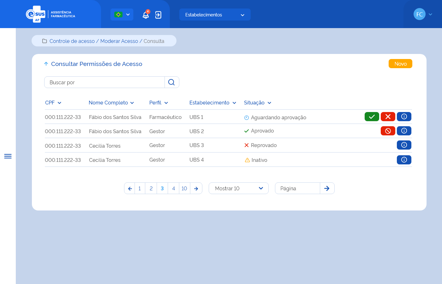Go to page 1
Screen dimensions: 442x284
coord(140,188)
